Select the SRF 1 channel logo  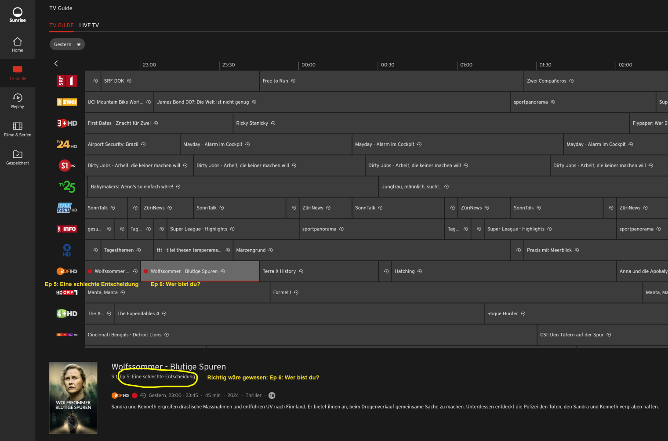[x=67, y=81]
